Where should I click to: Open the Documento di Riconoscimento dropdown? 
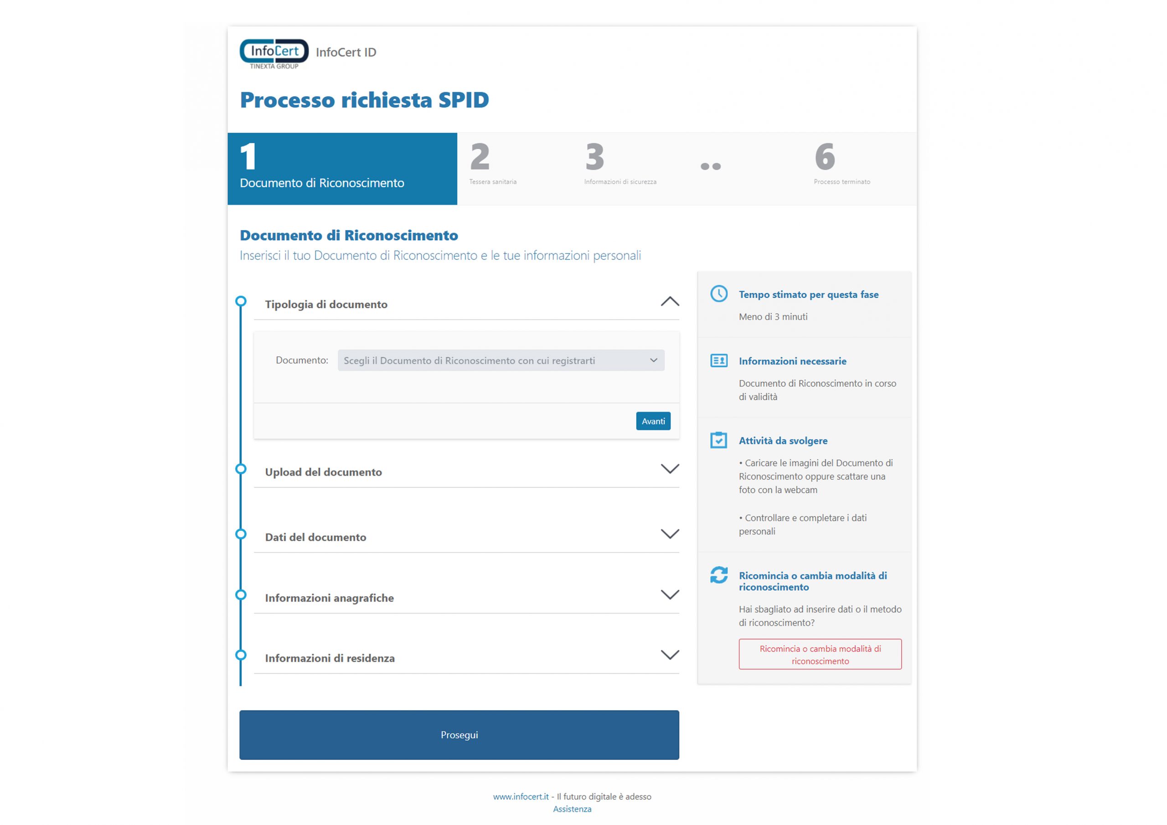(501, 360)
